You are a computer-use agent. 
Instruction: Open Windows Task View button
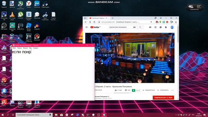tap(13, 115)
